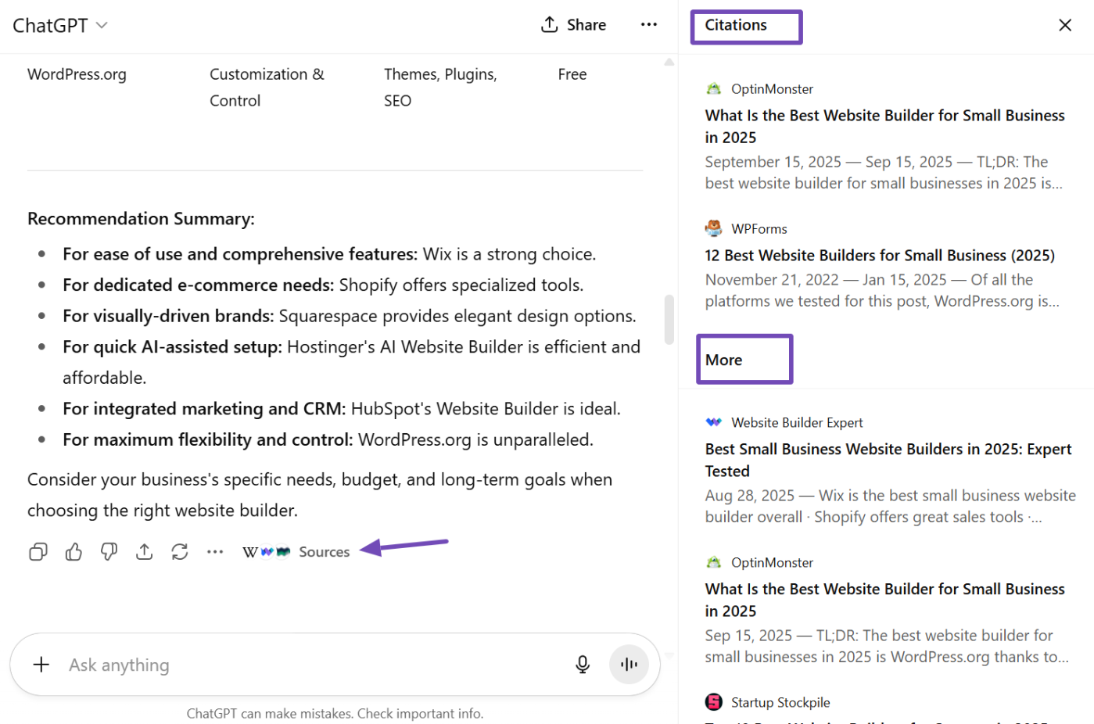
Task: Open the ChatGPT model dropdown
Action: (x=60, y=26)
